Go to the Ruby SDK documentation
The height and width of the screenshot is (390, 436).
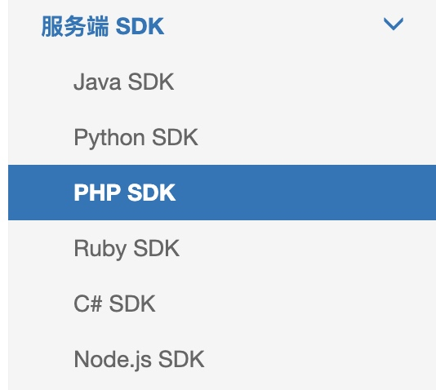[x=222, y=248]
